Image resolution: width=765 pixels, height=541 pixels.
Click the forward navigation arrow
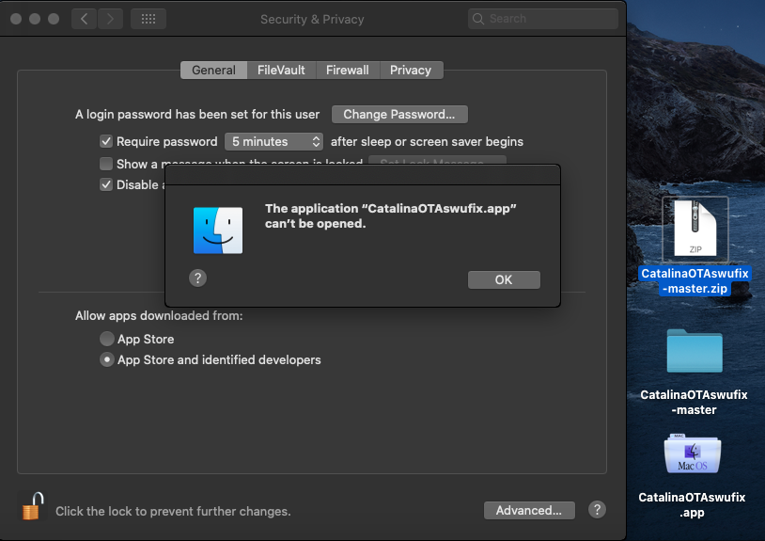click(110, 19)
